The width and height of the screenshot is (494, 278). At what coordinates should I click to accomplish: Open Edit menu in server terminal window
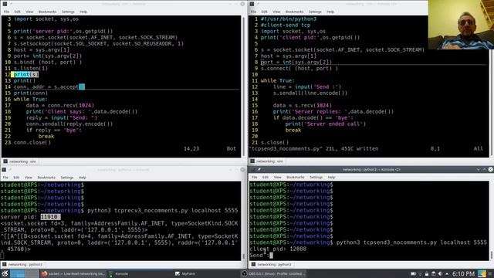pyautogui.click(x=16, y=178)
